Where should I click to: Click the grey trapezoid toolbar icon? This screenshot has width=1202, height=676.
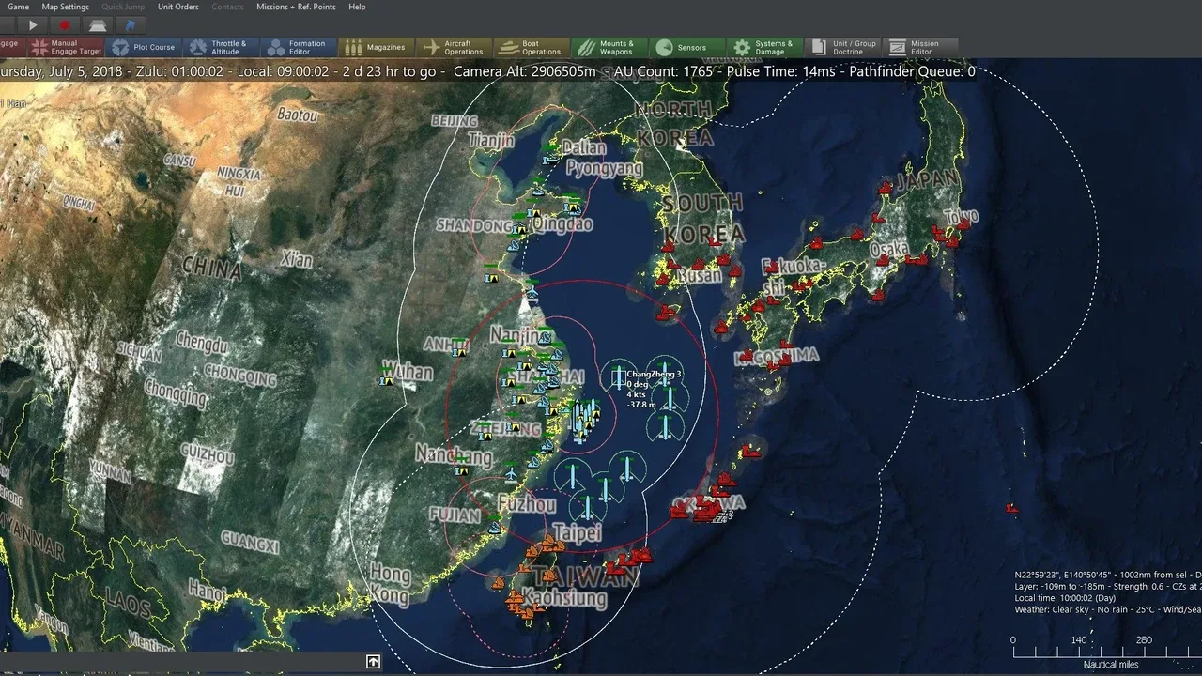(97, 25)
